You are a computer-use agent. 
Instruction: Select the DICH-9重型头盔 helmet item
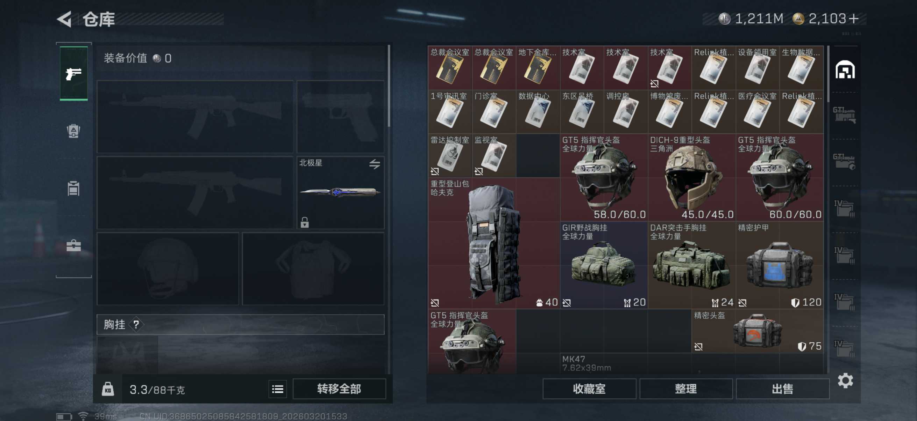[x=691, y=178]
